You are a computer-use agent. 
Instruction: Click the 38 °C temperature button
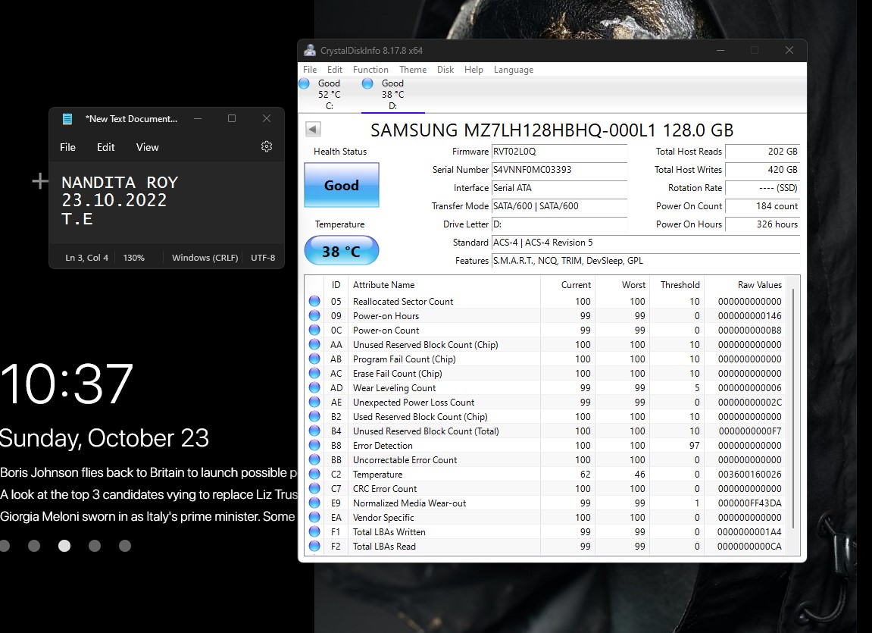coord(342,252)
